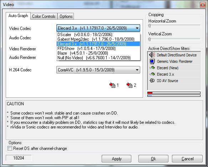Image resolution: width=208 pixels, height=167 pixels.
Task: Click the preset 1 graph icon
Action: (x=112, y=85)
